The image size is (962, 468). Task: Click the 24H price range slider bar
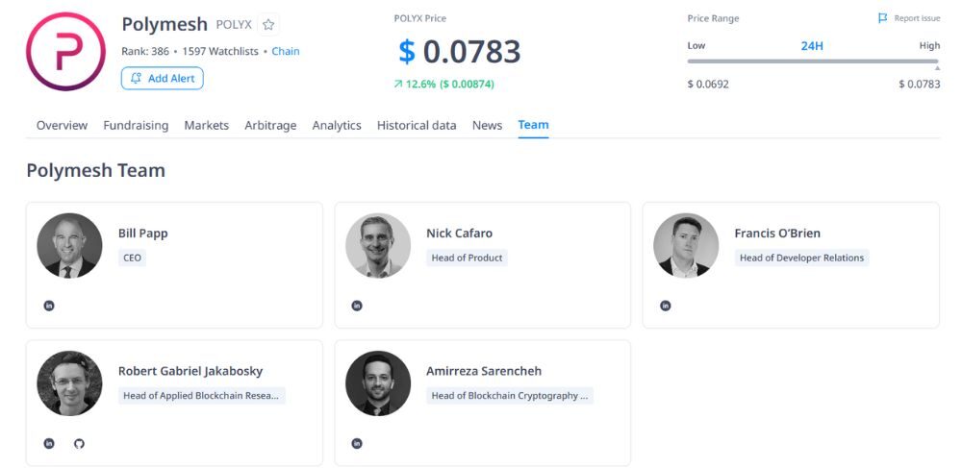tap(813, 62)
